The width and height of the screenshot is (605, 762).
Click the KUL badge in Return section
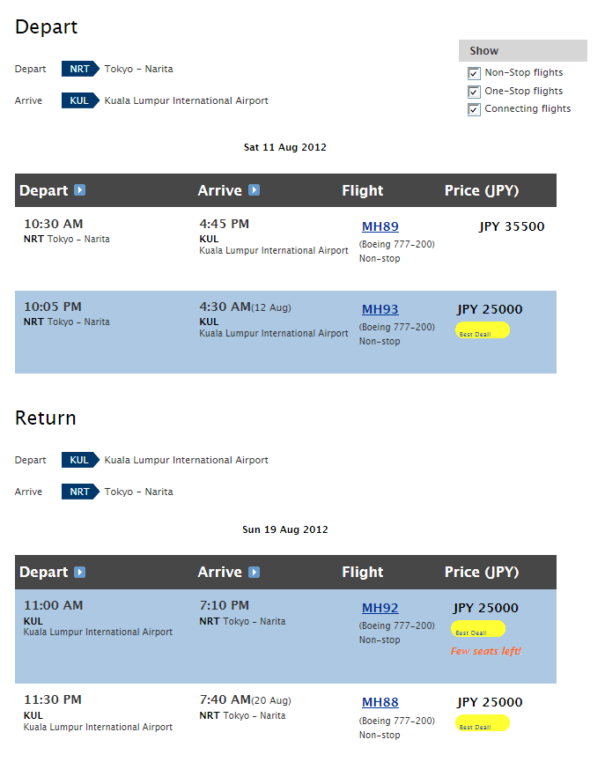tap(80, 460)
